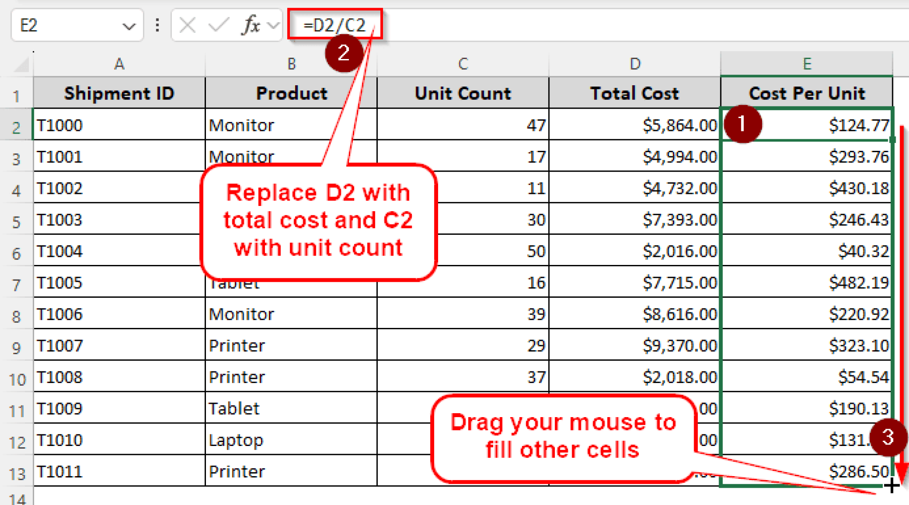The image size is (909, 505).
Task: Click the Enter checkmark to confirm the formula
Action: pos(216,25)
